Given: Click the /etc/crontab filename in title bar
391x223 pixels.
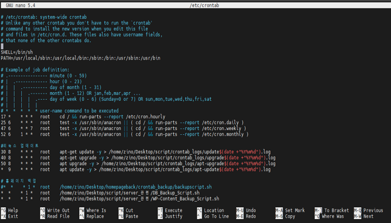Looking at the screenshot, I should coord(204,5).
